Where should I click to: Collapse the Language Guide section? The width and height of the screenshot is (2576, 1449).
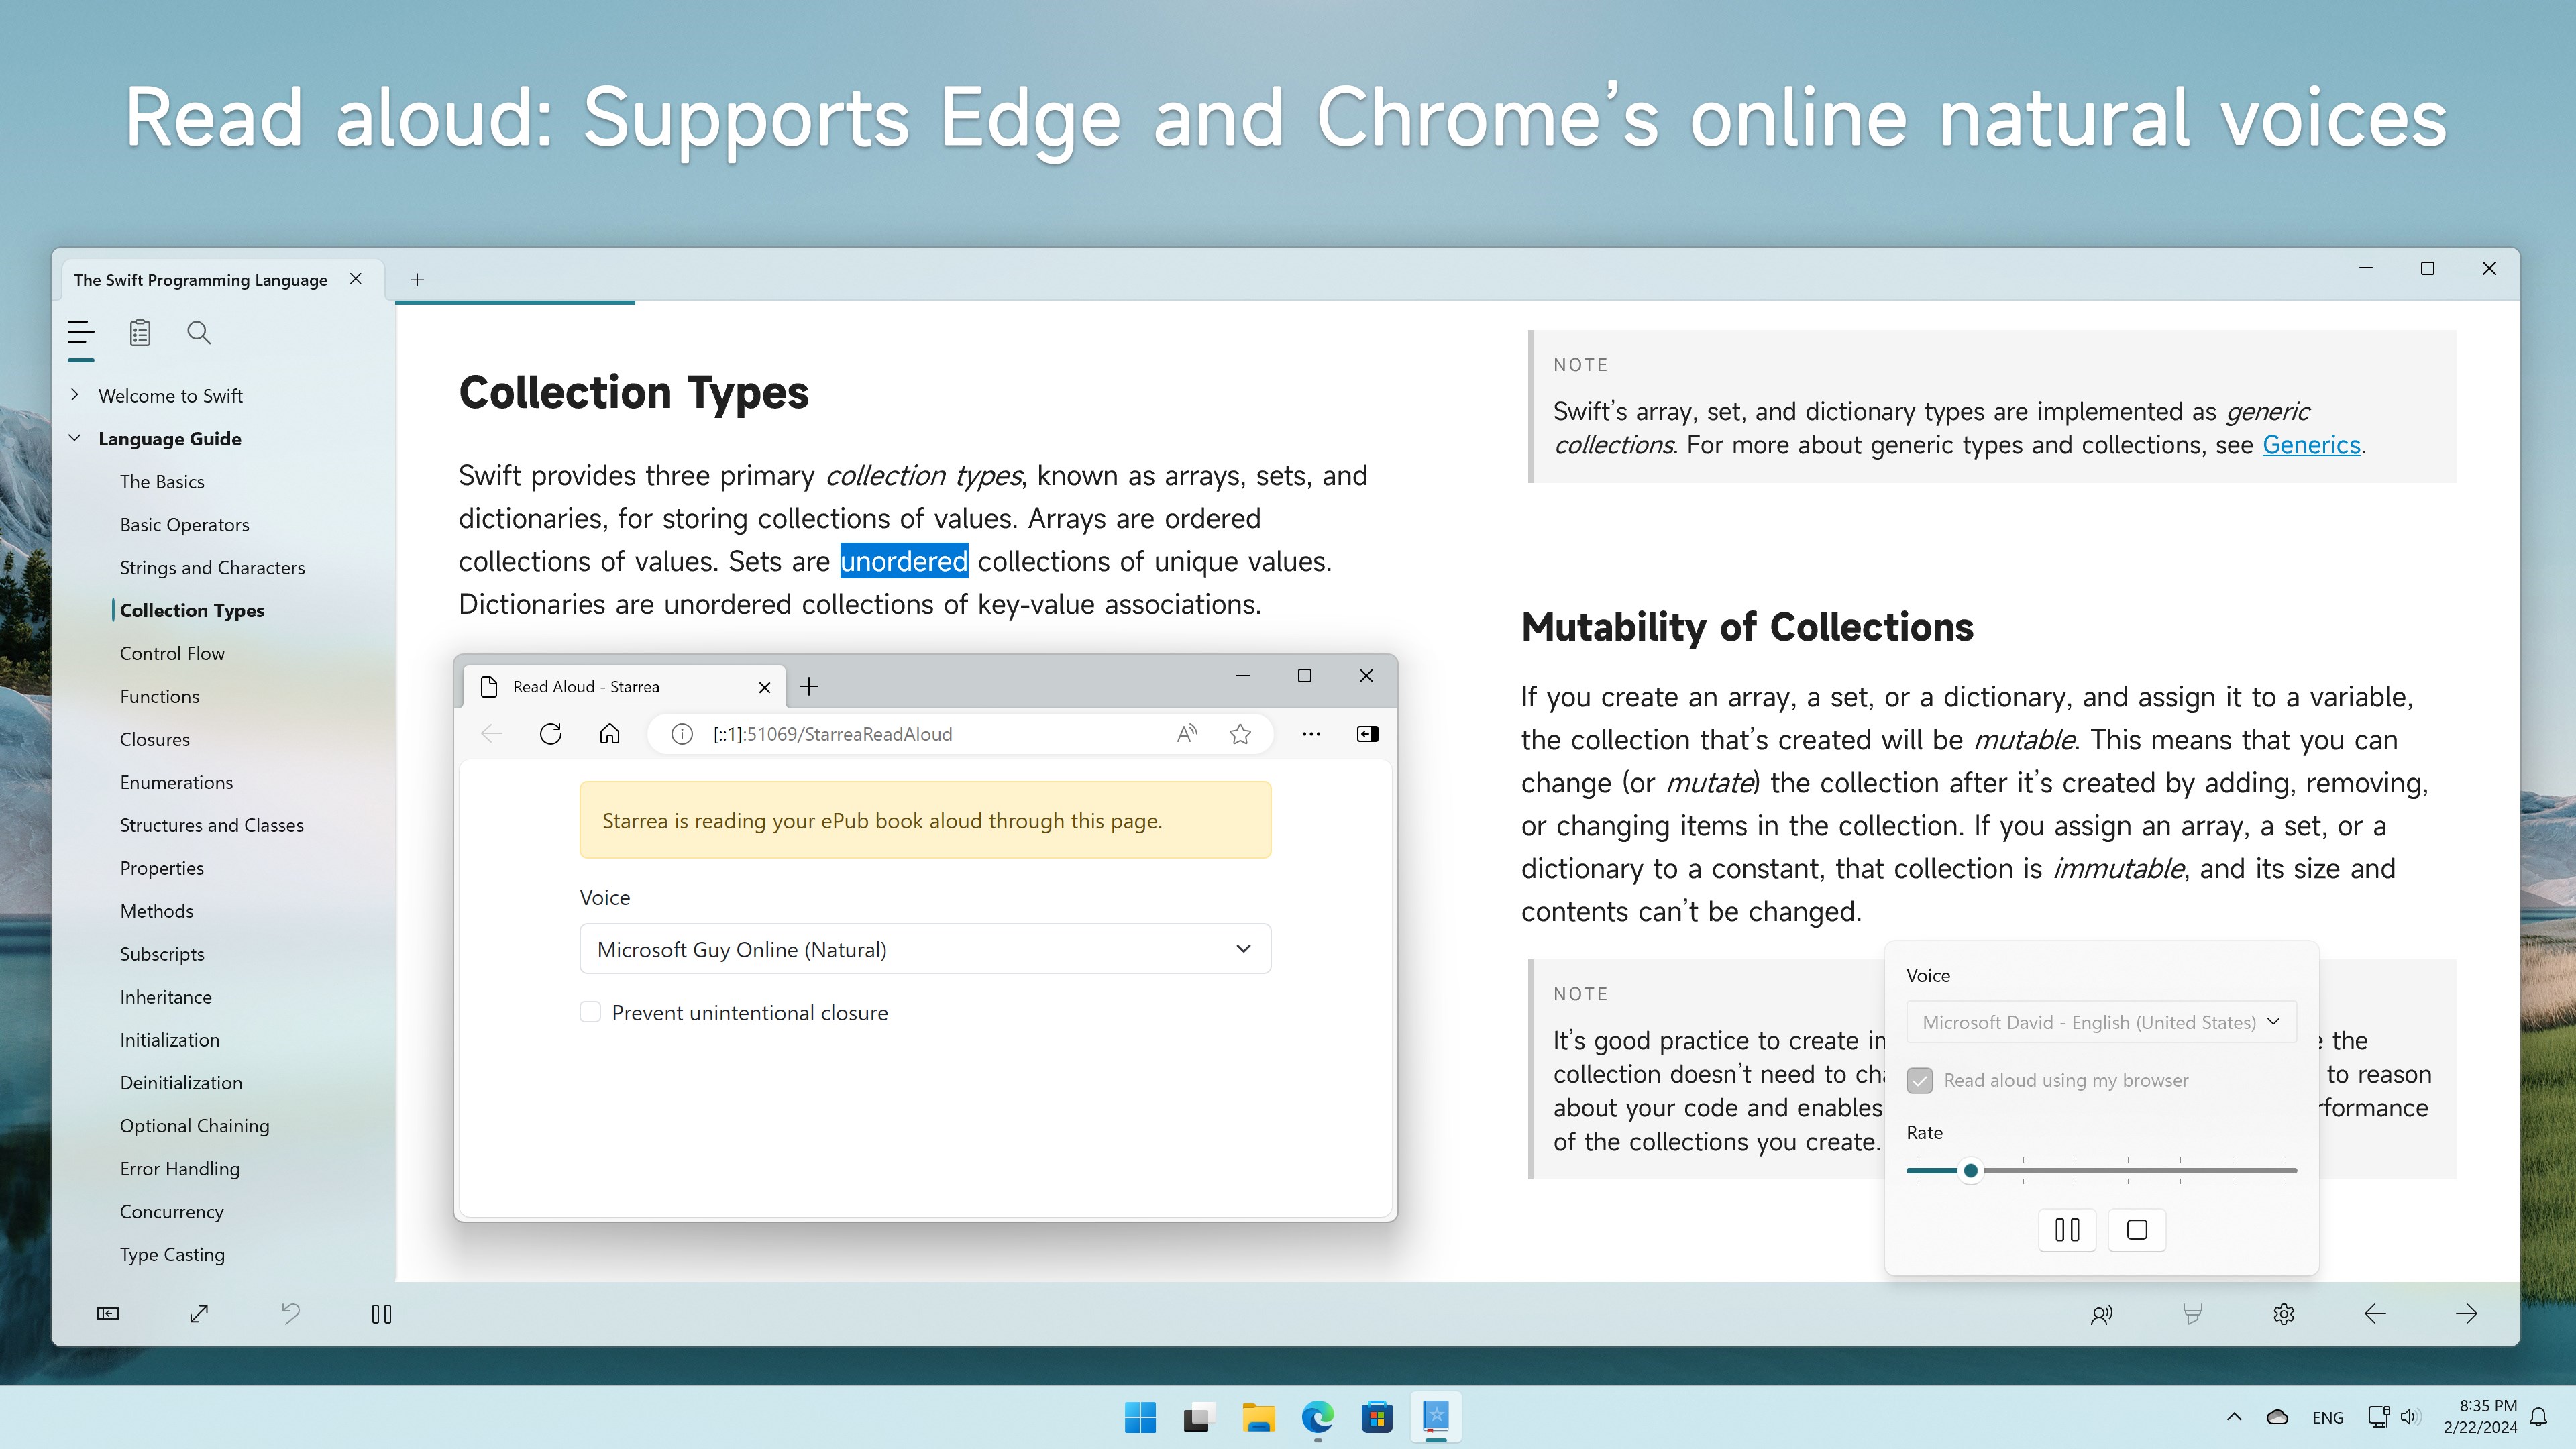pos(75,438)
